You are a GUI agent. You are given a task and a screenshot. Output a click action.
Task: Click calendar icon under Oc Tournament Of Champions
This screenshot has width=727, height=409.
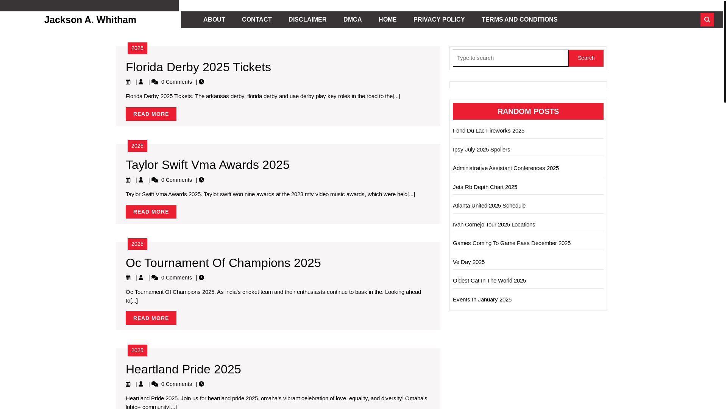point(128,278)
